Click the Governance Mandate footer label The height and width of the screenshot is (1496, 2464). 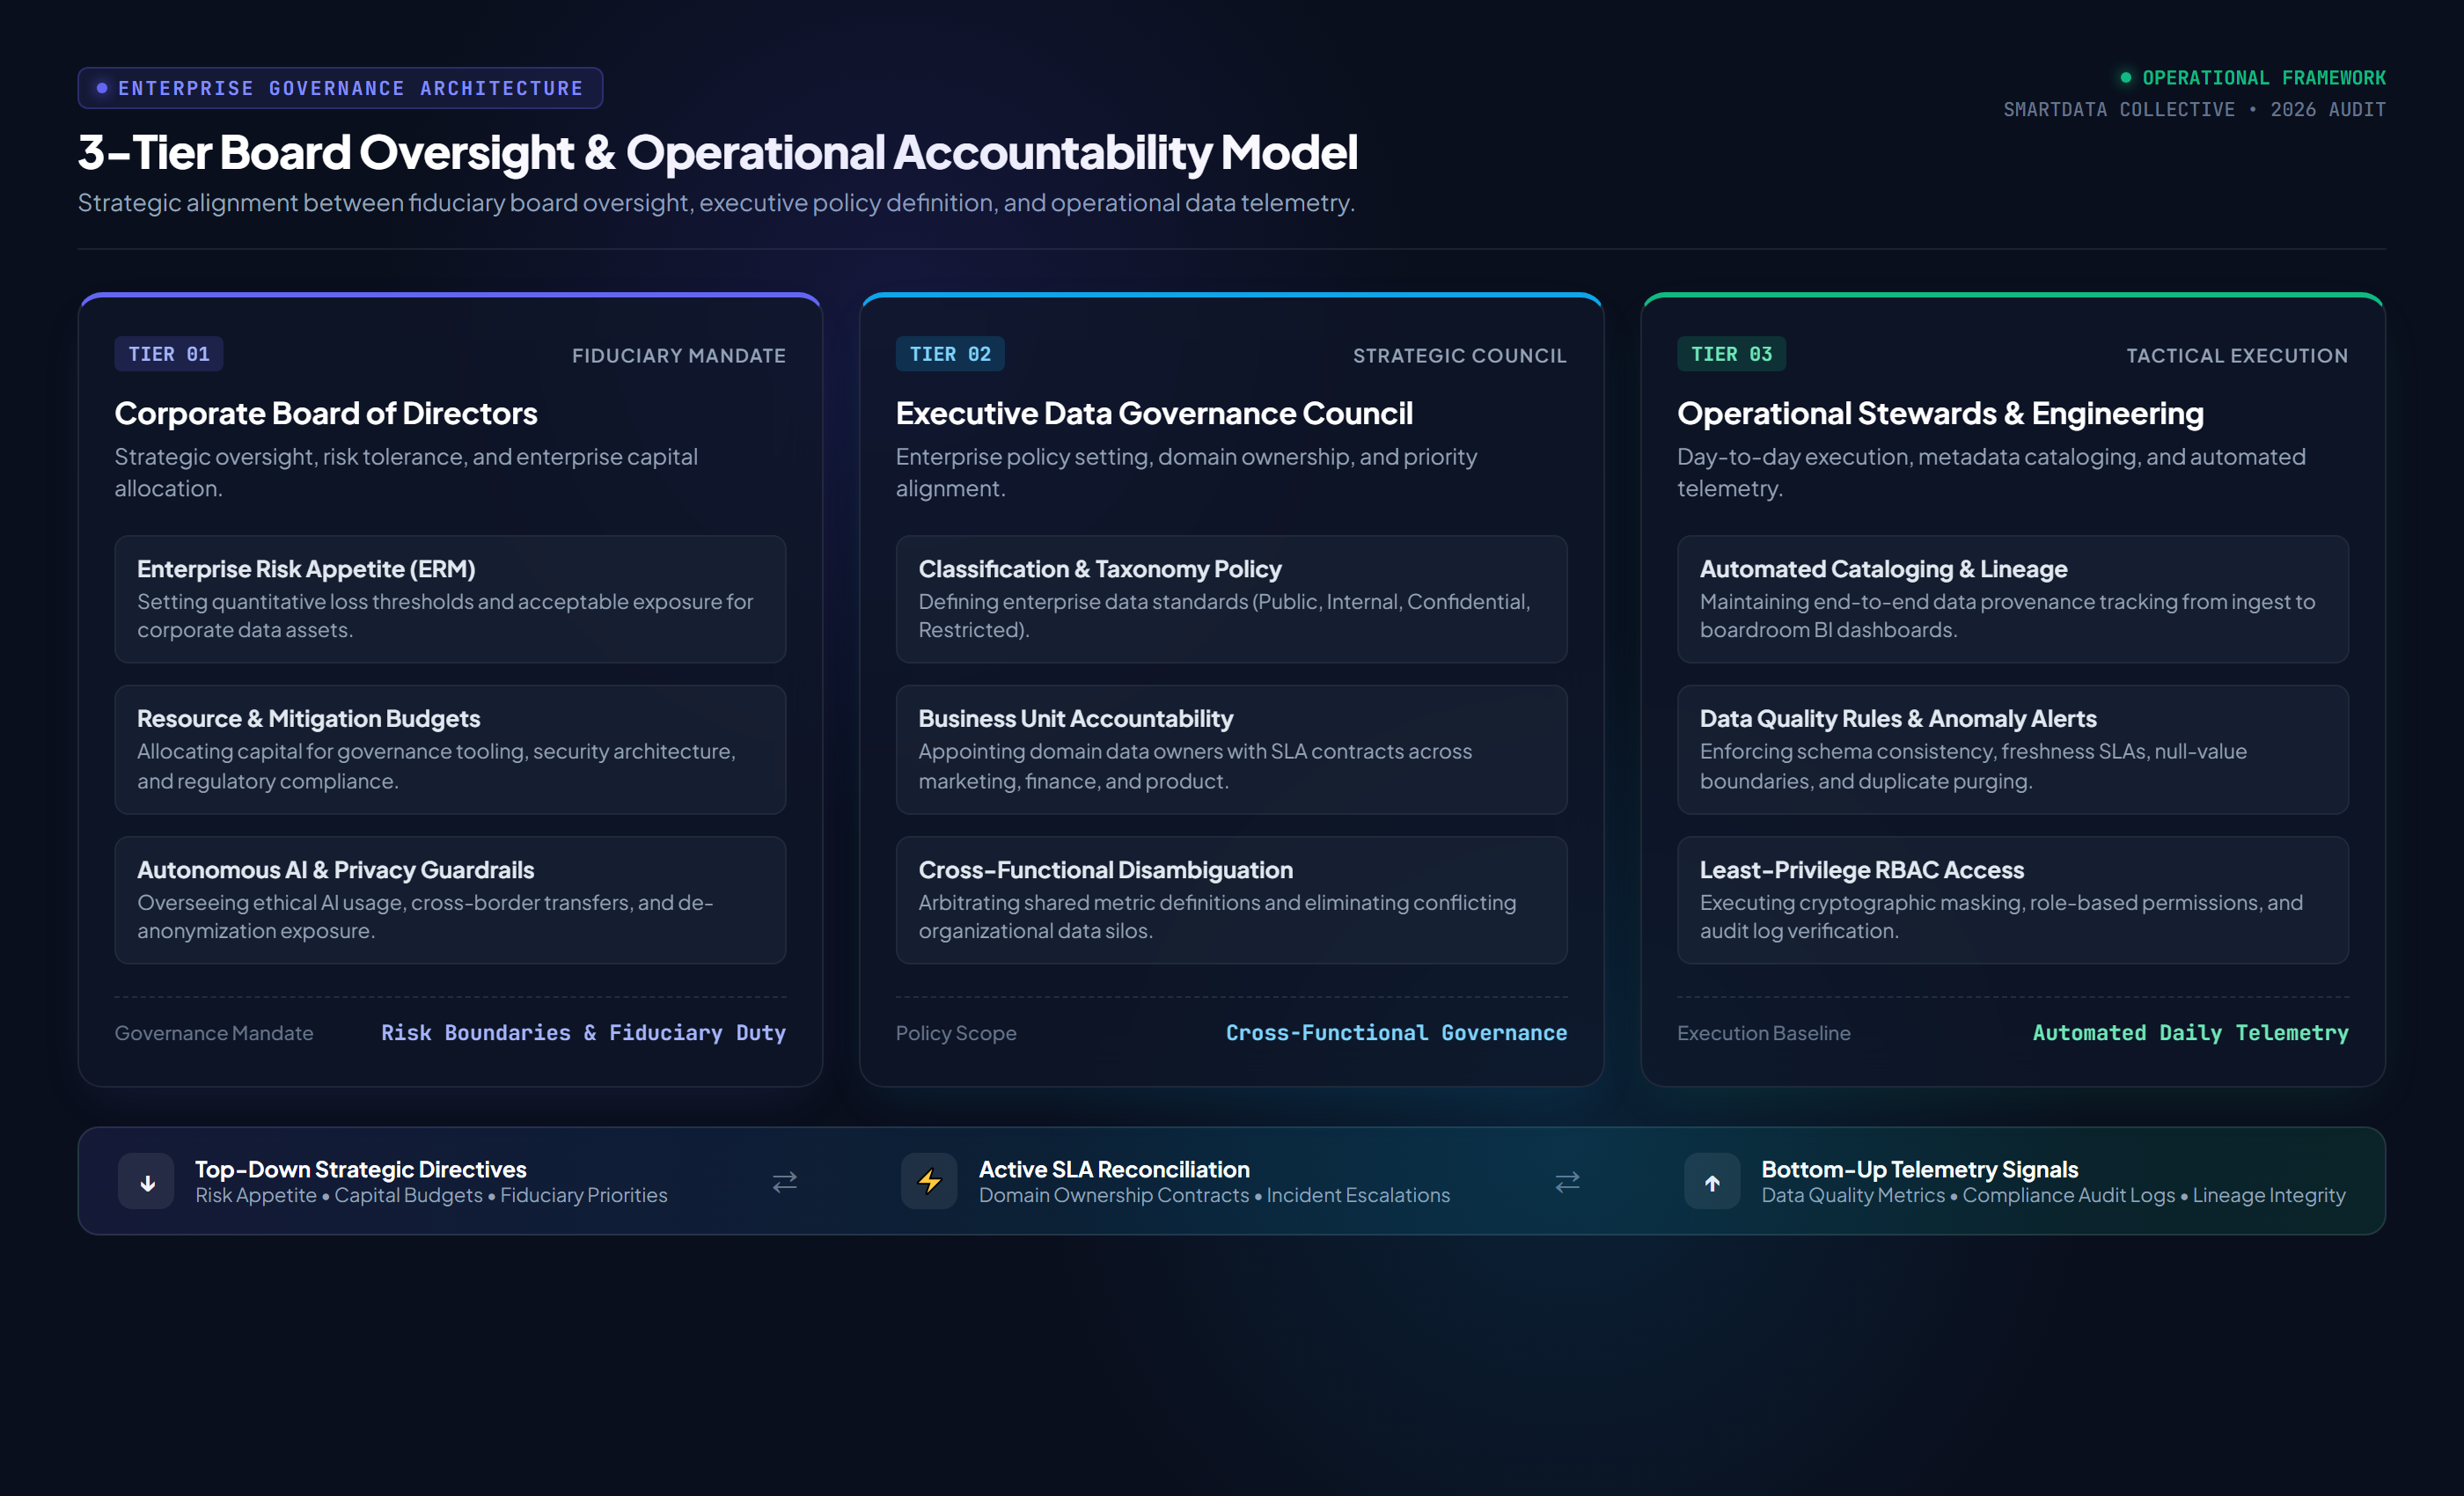[214, 1033]
